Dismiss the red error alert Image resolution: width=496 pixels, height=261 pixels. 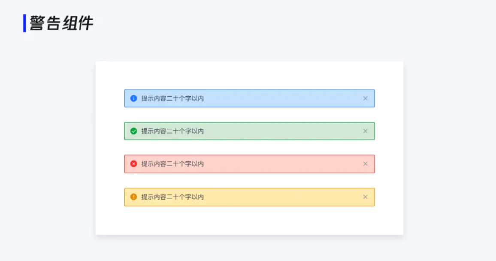point(366,164)
